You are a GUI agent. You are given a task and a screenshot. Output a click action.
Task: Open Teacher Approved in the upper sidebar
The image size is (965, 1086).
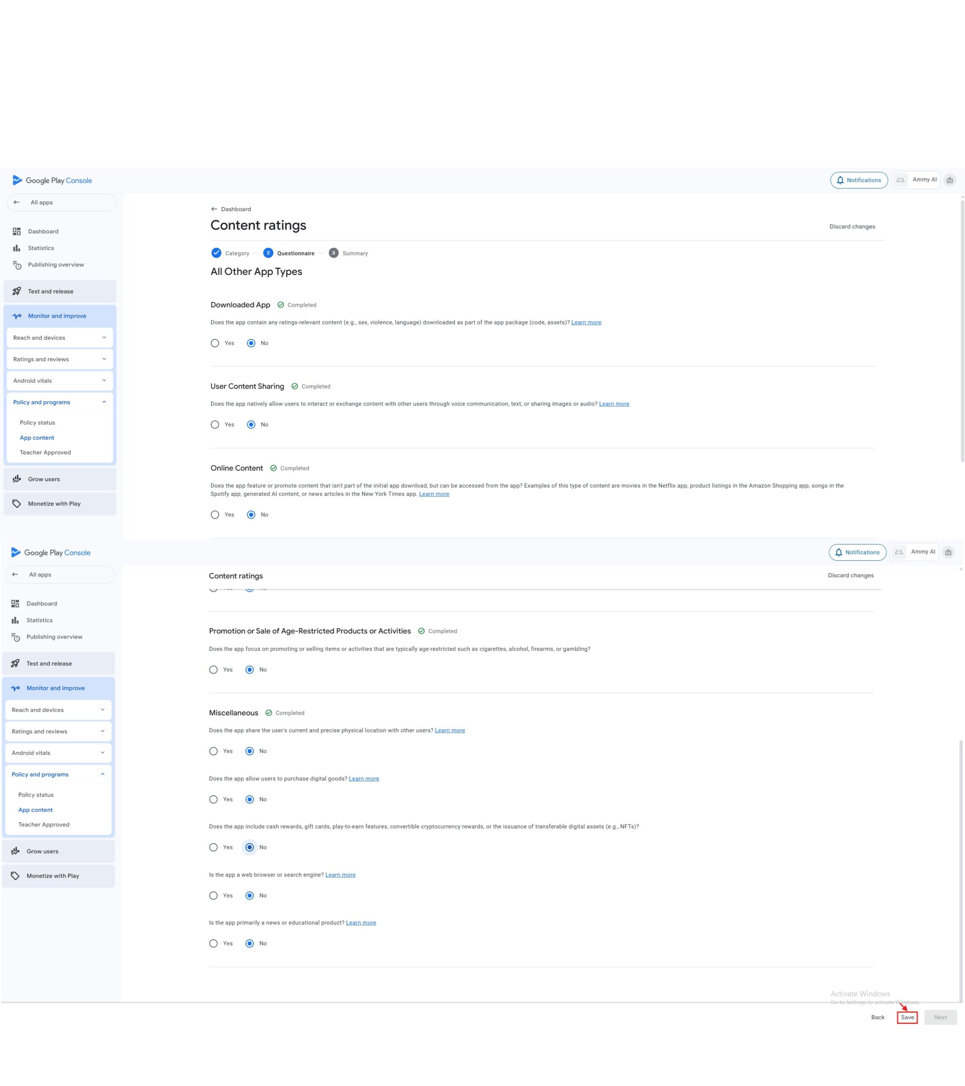(45, 452)
